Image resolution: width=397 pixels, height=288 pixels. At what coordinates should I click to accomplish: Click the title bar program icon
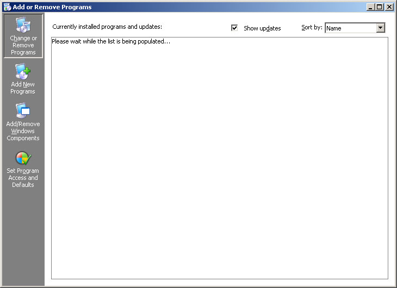tap(7, 7)
